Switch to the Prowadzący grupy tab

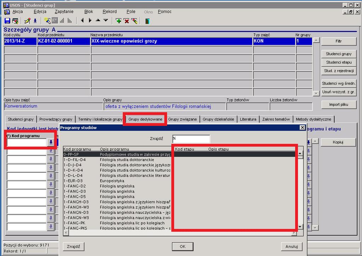point(56,119)
